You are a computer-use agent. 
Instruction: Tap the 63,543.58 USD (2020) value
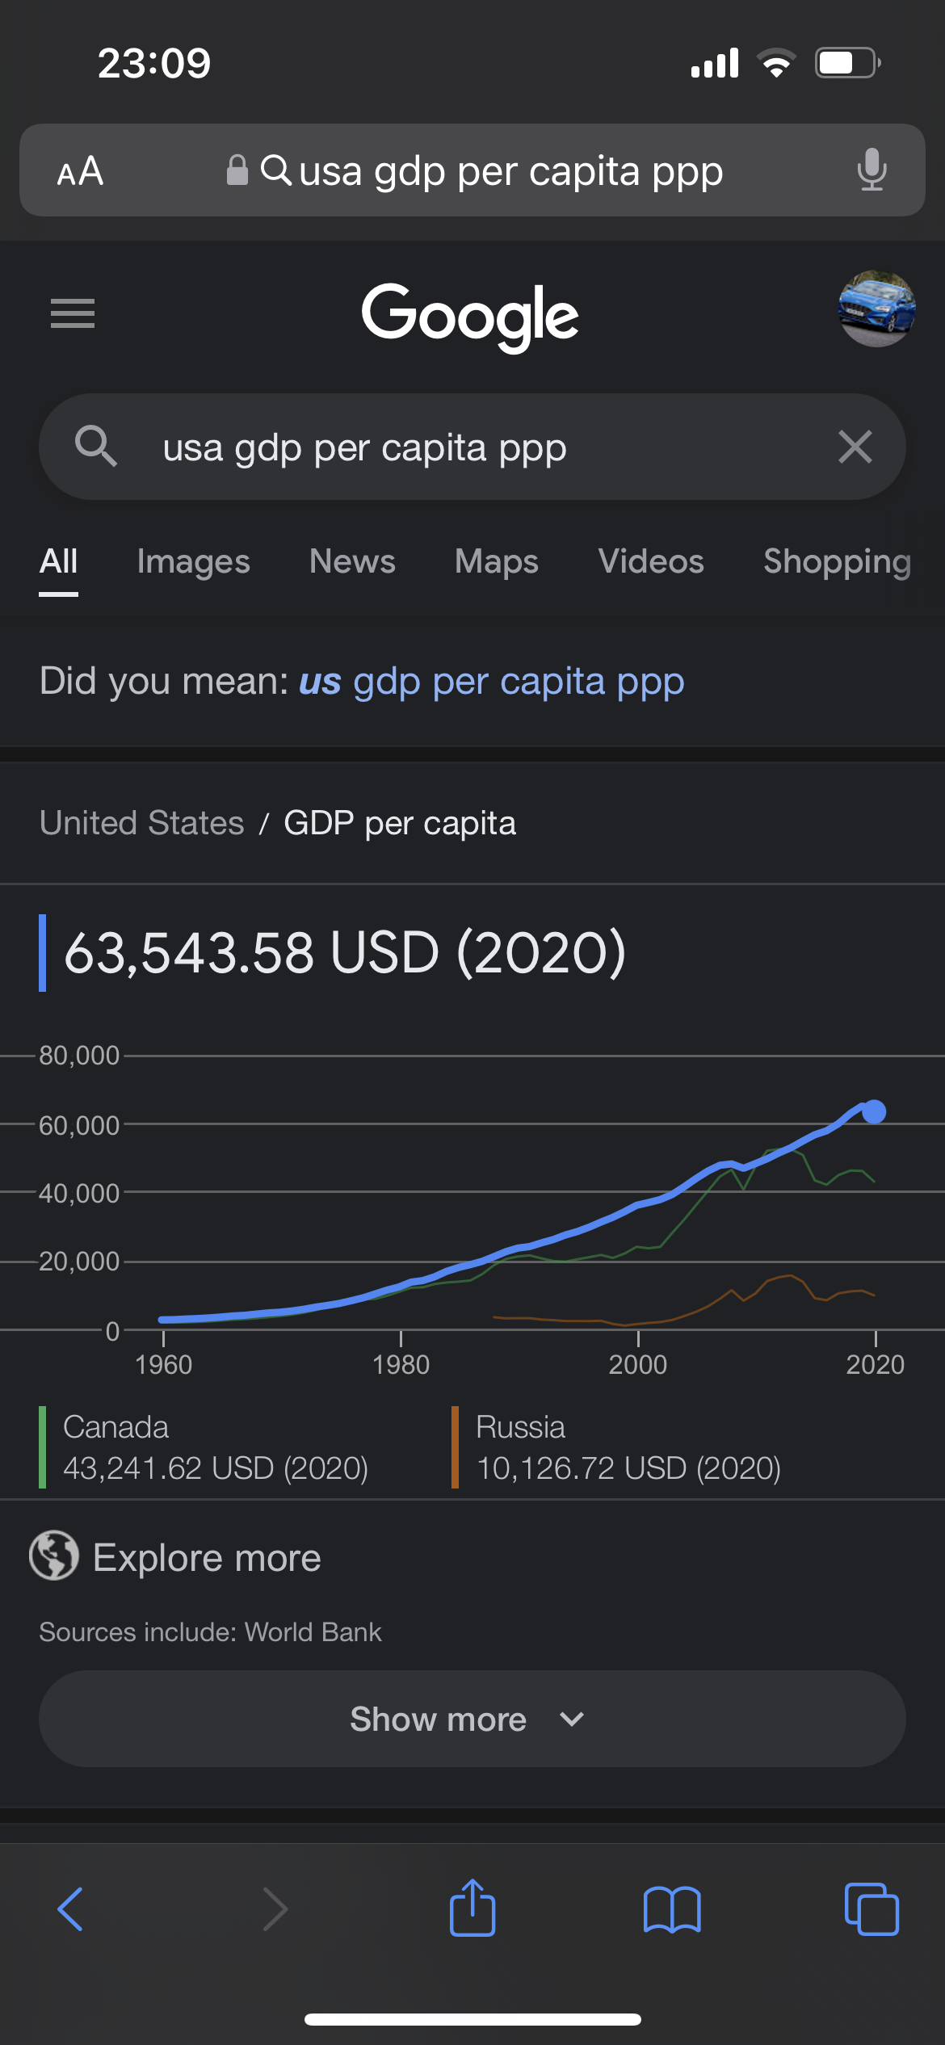click(345, 953)
